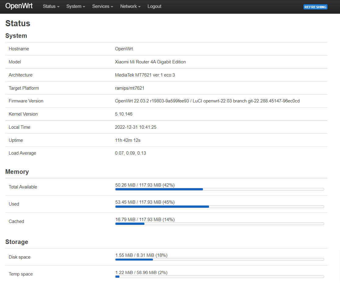The height and width of the screenshot is (287, 340).
Task: Click the Target Platform row label
Action: coord(24,88)
